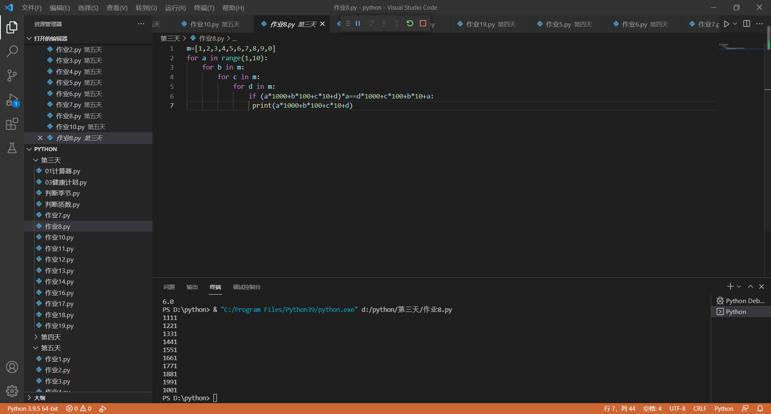
Task: Click Step Into in debug toolbar
Action: (x=384, y=23)
